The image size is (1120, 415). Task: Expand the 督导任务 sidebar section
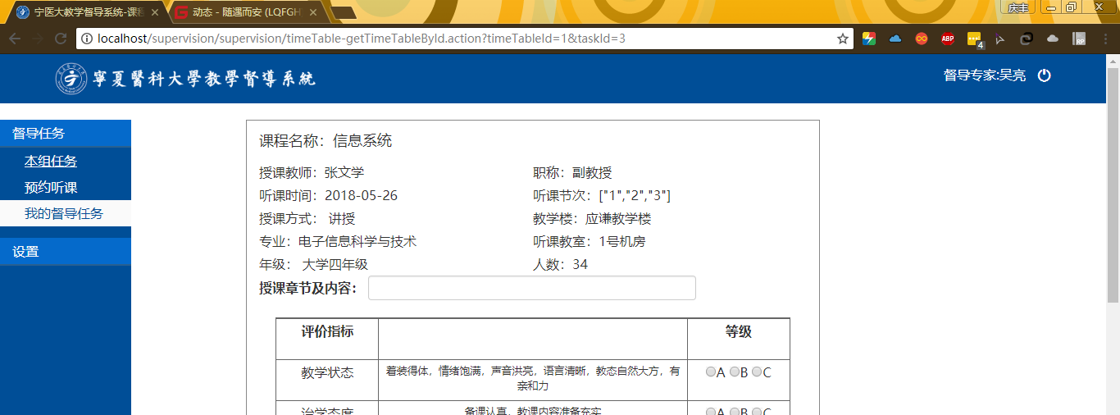(x=66, y=134)
